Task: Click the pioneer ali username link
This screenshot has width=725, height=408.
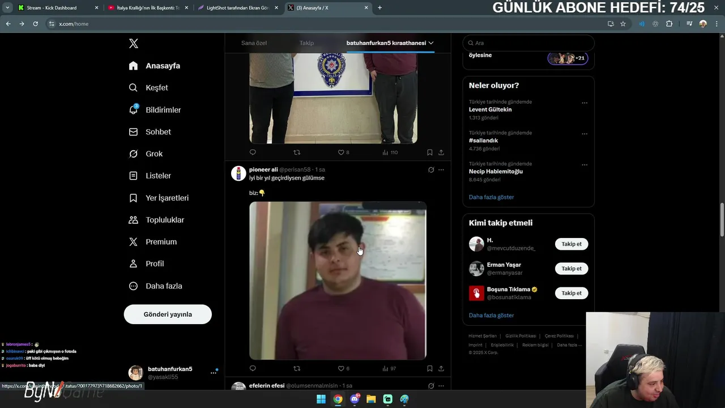Action: 263,169
